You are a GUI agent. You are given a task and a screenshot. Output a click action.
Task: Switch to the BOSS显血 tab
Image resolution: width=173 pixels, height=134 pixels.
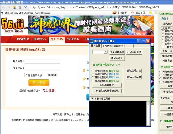point(118,46)
